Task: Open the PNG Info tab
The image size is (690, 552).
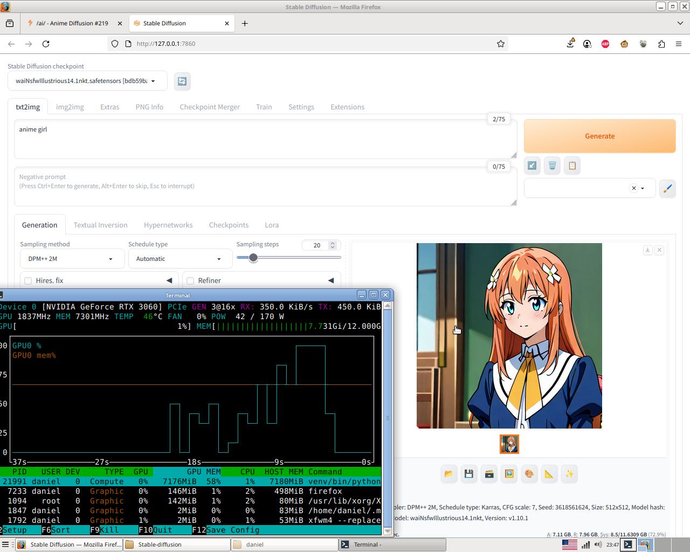Action: pos(149,107)
